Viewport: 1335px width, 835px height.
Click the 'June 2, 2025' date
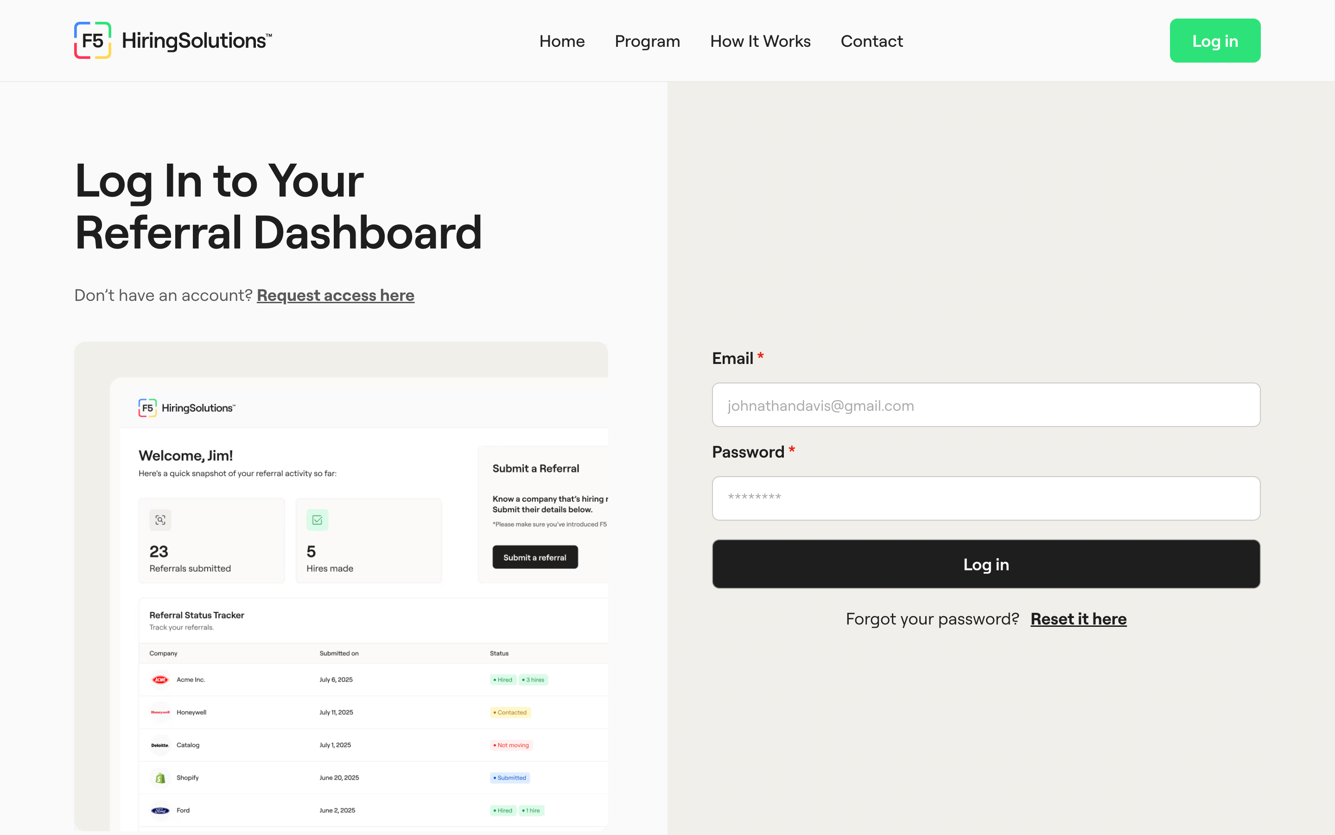coord(337,810)
